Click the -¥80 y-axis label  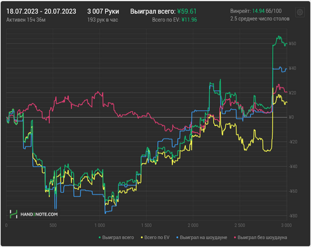point(293,215)
